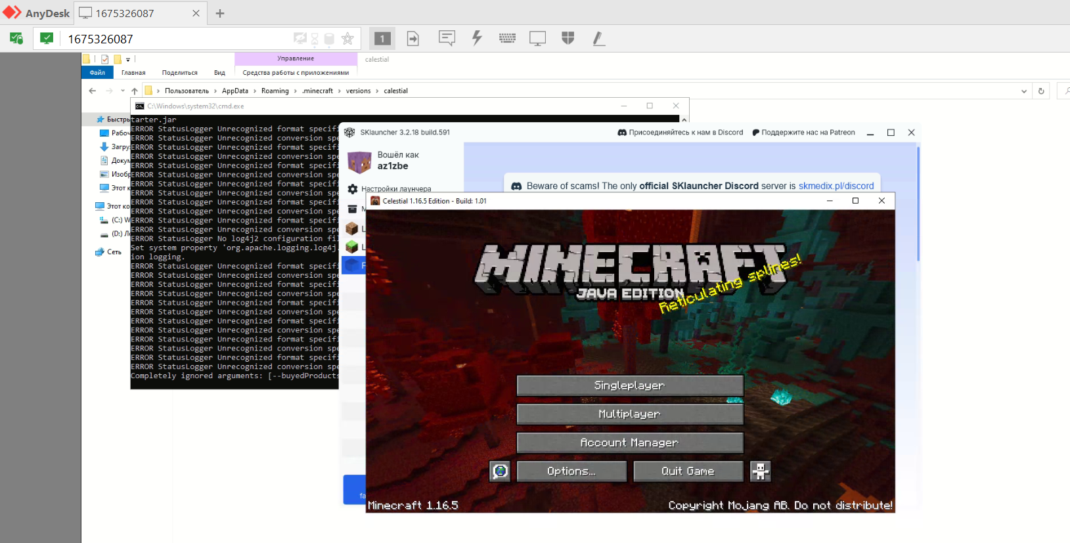Select Quick access star in Explorer sidebar
1070x543 pixels.
click(x=100, y=119)
